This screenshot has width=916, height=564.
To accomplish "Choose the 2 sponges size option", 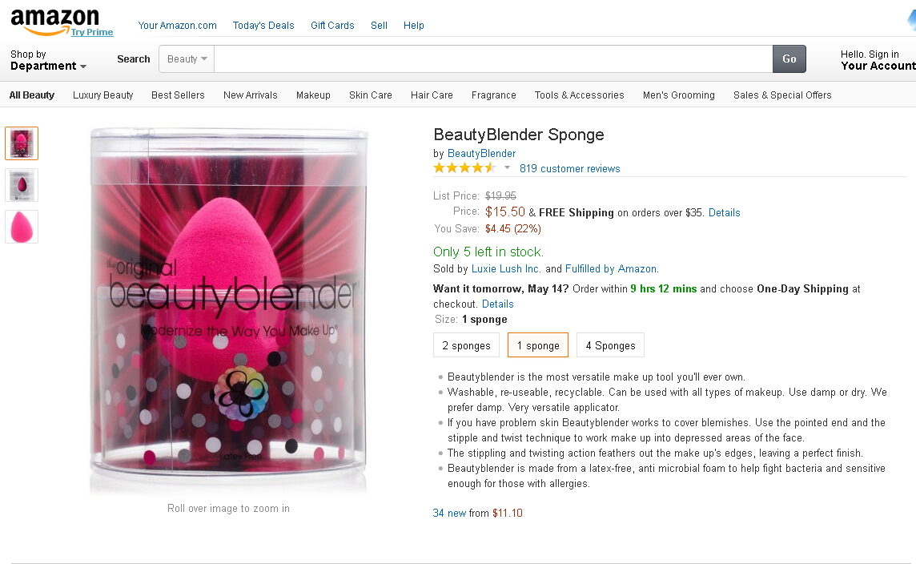I will tap(466, 345).
